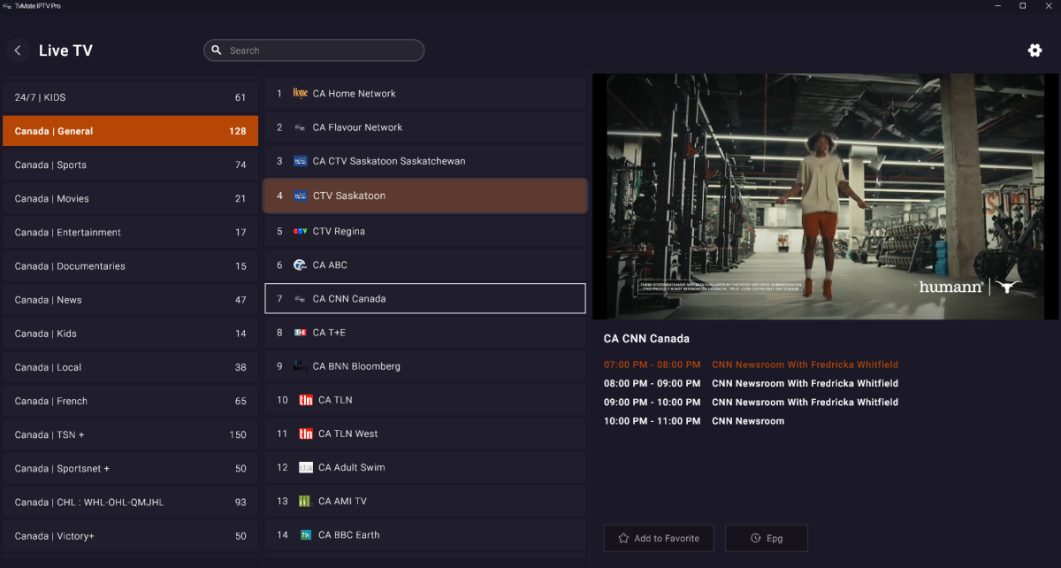Click the back arrow beside Live TV
The height and width of the screenshot is (568, 1061).
[x=19, y=50]
